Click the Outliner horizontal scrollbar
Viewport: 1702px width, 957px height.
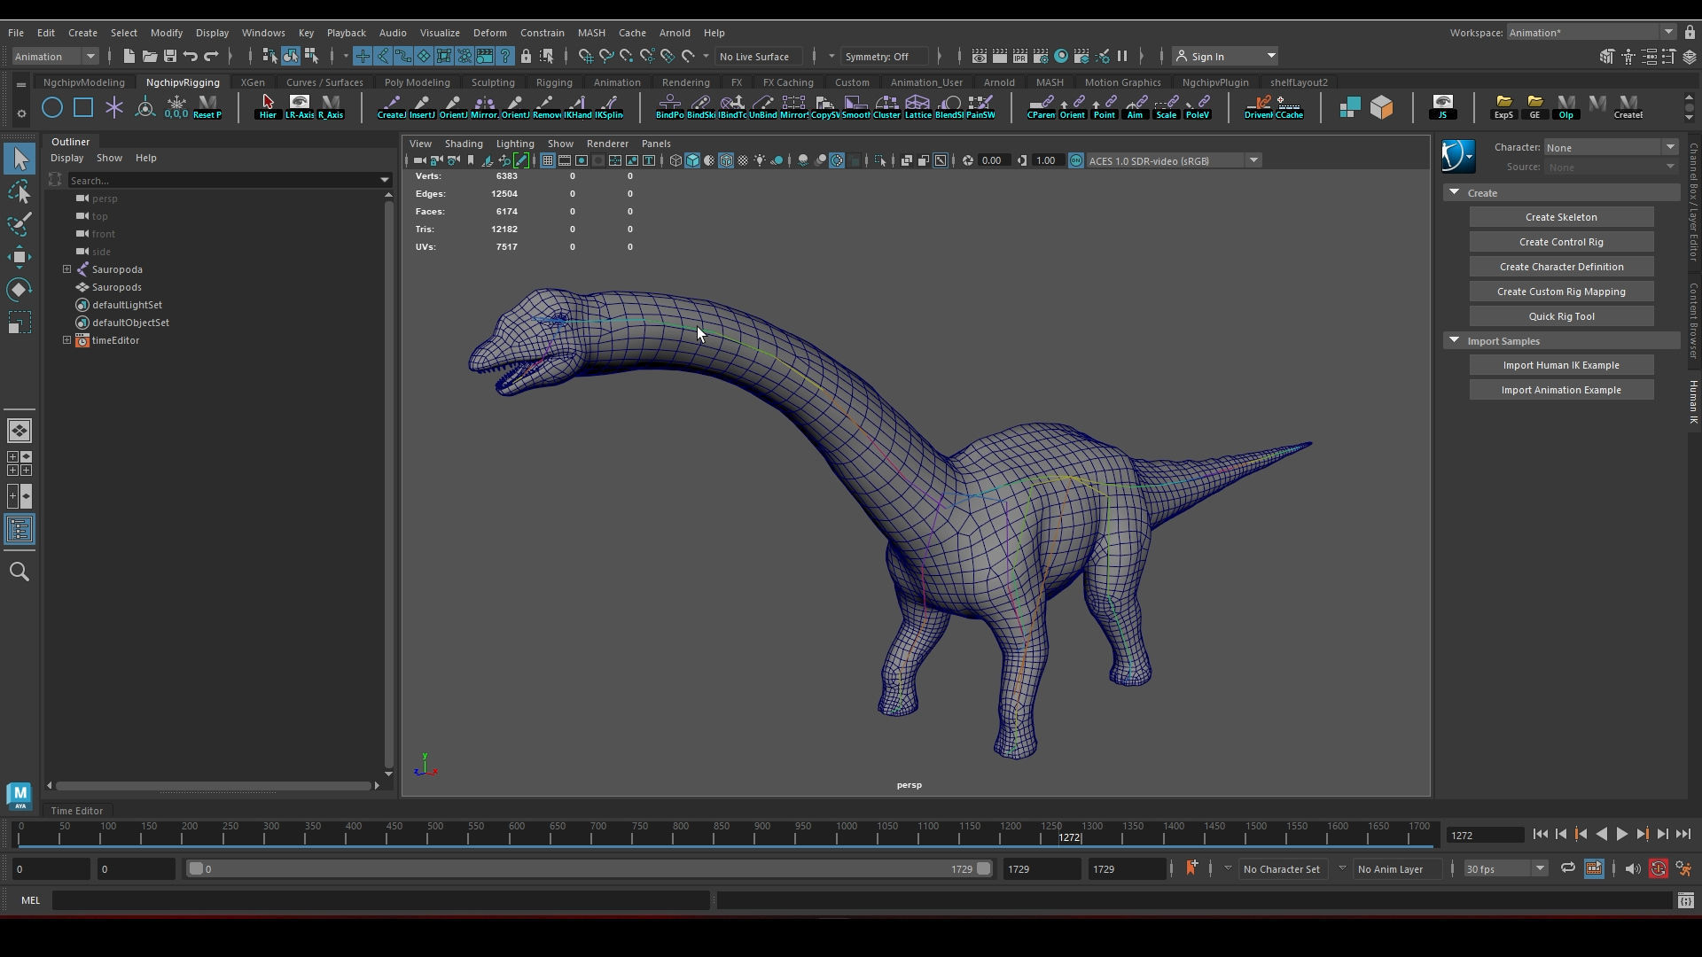coord(213,785)
